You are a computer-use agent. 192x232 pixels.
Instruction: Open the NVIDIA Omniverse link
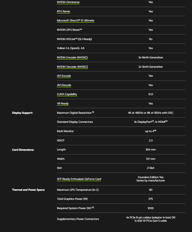click(x=68, y=2)
